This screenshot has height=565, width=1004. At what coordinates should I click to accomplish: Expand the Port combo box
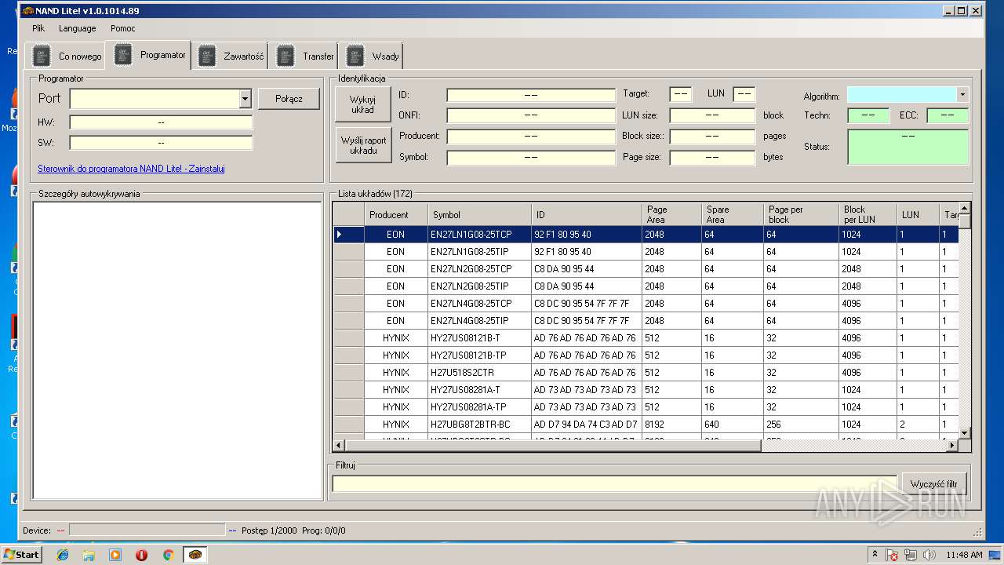[245, 99]
